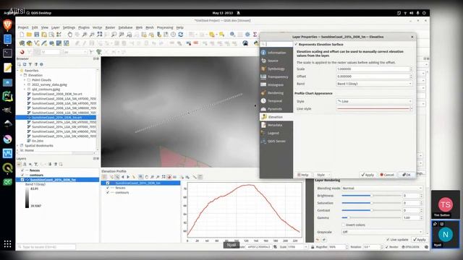Open the Plugins menu

coord(84,27)
